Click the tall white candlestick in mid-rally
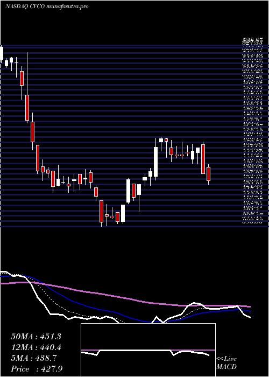 click(155, 162)
